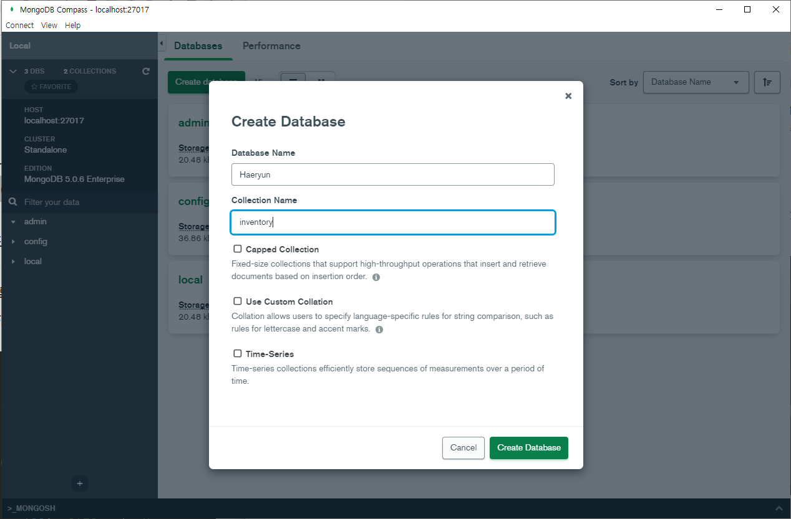Refresh databases with the sidebar reload icon
Viewport: 791px width, 519px height.
(146, 71)
